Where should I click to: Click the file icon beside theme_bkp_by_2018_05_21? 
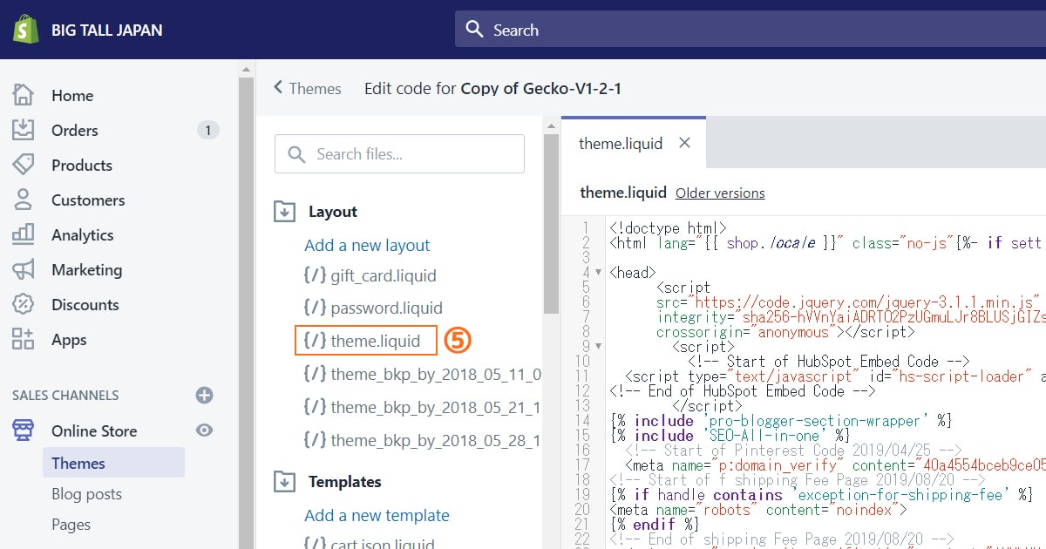pos(315,407)
